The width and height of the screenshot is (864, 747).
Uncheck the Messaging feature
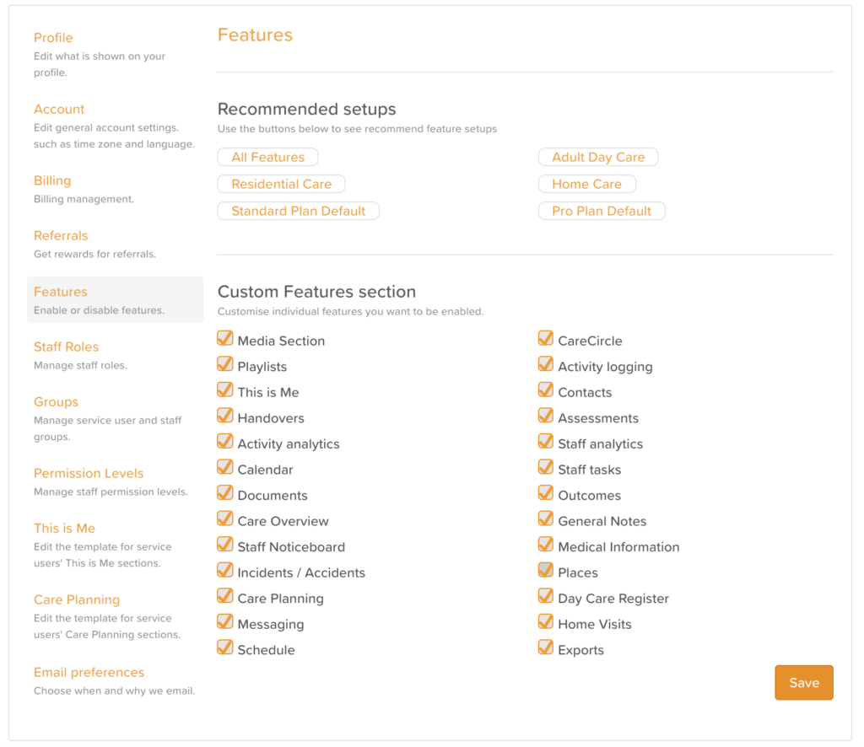[x=225, y=622]
